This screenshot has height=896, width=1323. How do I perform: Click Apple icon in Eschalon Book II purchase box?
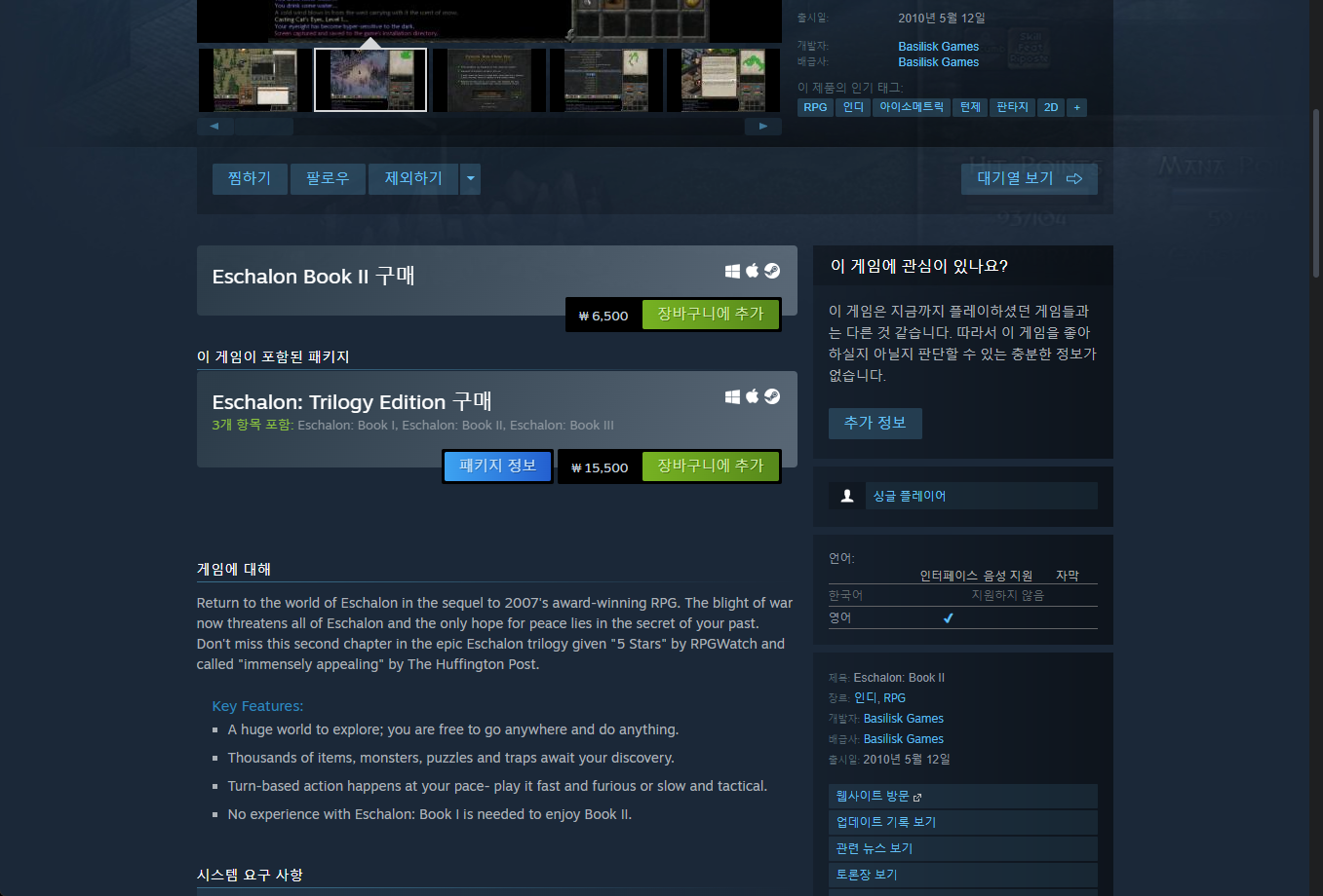[x=752, y=271]
